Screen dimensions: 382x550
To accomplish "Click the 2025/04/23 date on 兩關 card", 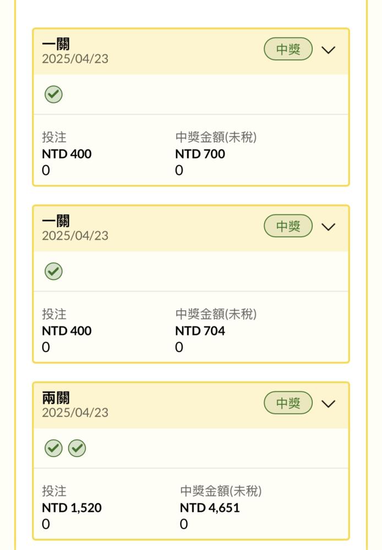I will point(75,413).
